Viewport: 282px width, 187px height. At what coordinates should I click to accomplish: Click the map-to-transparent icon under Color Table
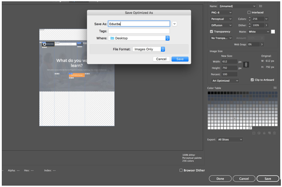[254, 133]
